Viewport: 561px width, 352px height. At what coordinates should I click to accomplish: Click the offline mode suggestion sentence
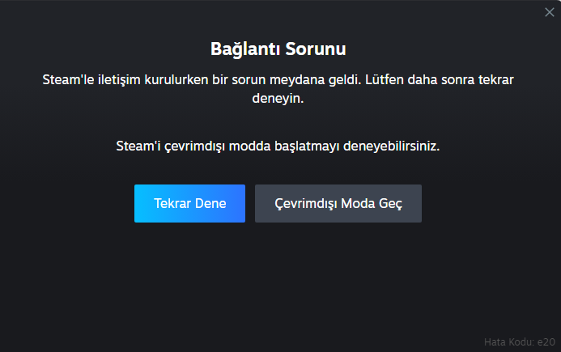278,147
